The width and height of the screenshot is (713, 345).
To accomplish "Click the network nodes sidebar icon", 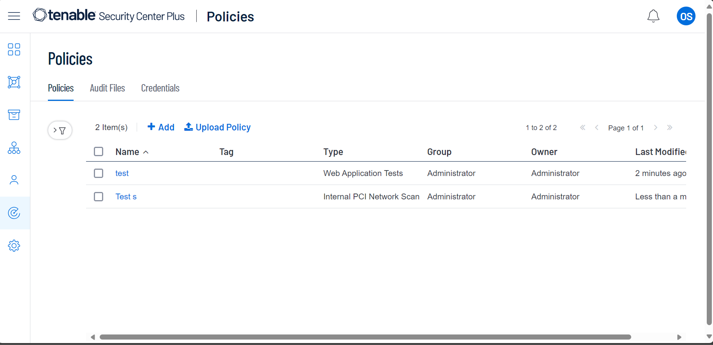I will (x=14, y=82).
